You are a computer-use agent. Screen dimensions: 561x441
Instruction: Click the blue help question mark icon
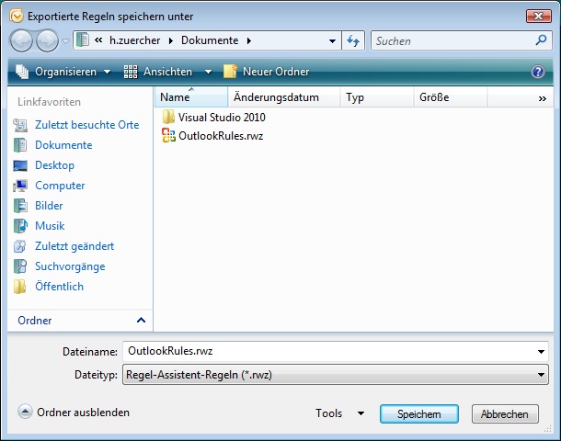pyautogui.click(x=538, y=72)
